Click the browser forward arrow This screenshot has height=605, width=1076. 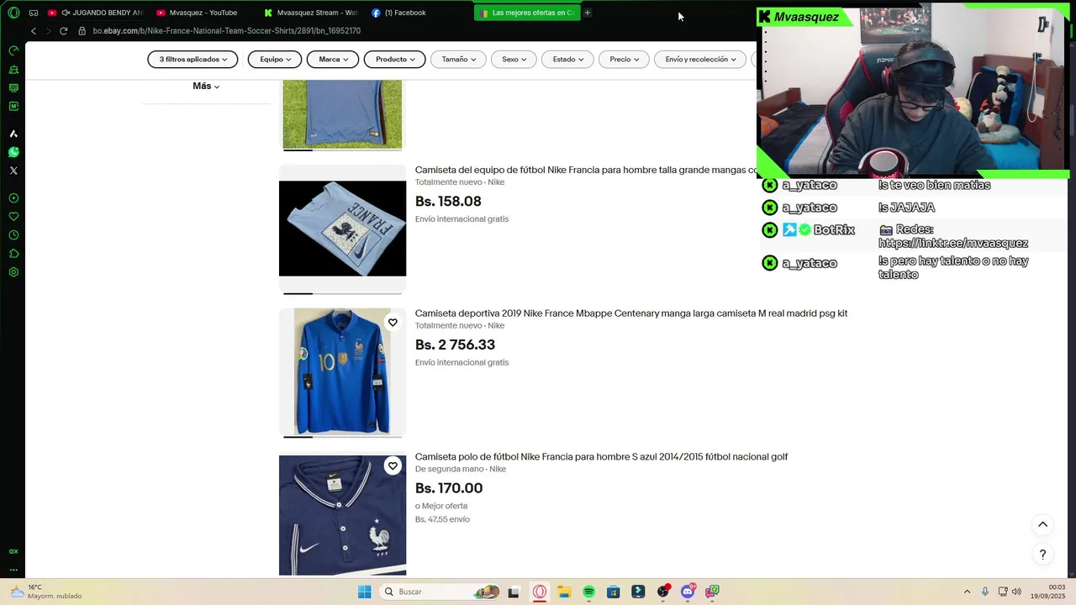click(x=48, y=31)
